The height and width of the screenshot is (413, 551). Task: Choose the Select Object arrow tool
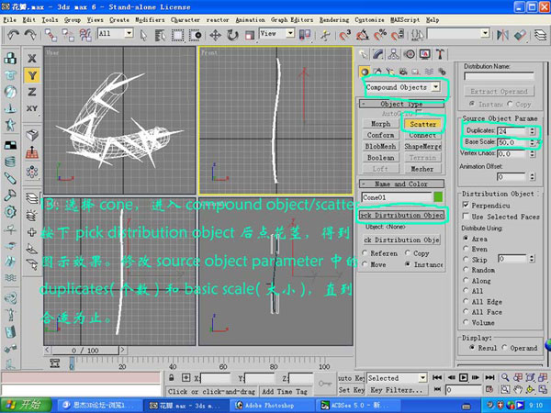click(143, 35)
